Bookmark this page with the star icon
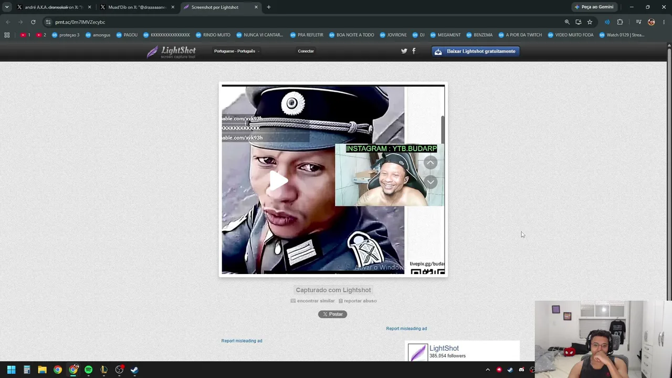The width and height of the screenshot is (672, 378). click(590, 22)
